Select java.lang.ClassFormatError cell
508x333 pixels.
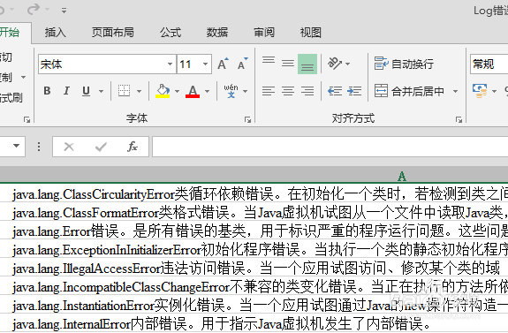click(254, 213)
